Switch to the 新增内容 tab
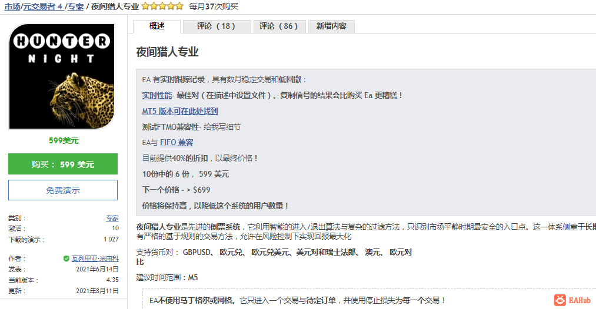Image resolution: width=596 pixels, height=309 pixels. [331, 26]
